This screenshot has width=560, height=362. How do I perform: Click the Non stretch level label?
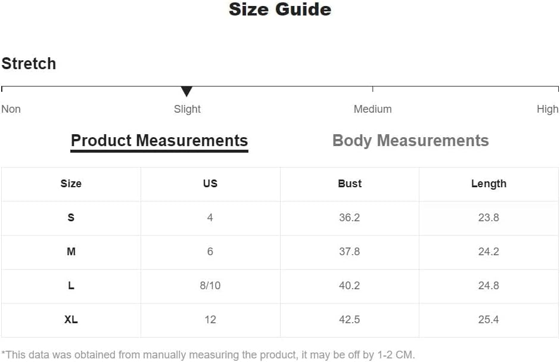(11, 109)
